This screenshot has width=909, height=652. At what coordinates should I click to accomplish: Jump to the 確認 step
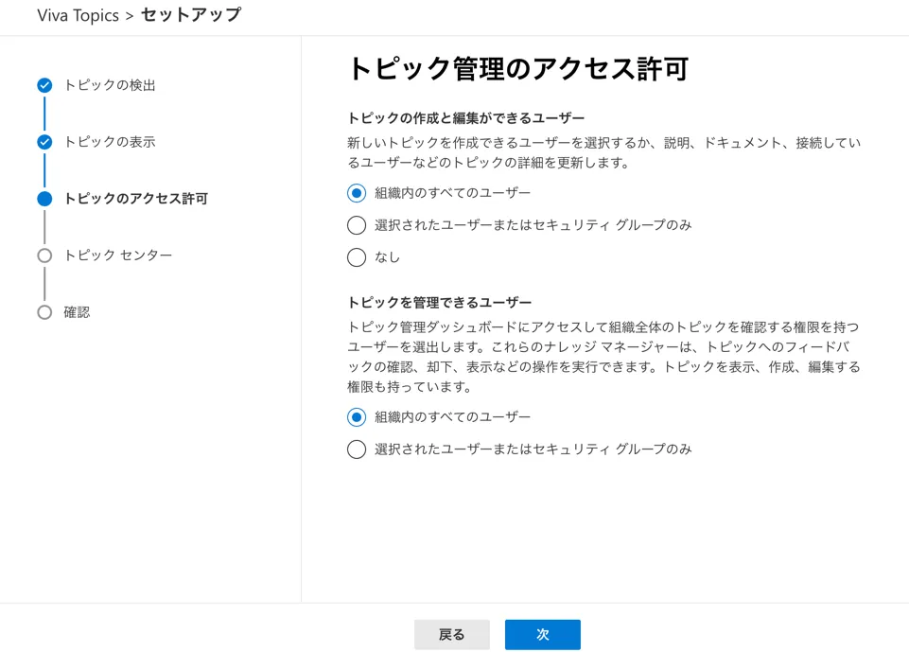[77, 312]
